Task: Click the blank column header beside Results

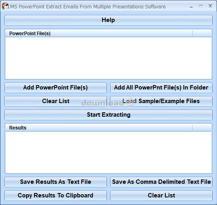Action: click(202, 127)
